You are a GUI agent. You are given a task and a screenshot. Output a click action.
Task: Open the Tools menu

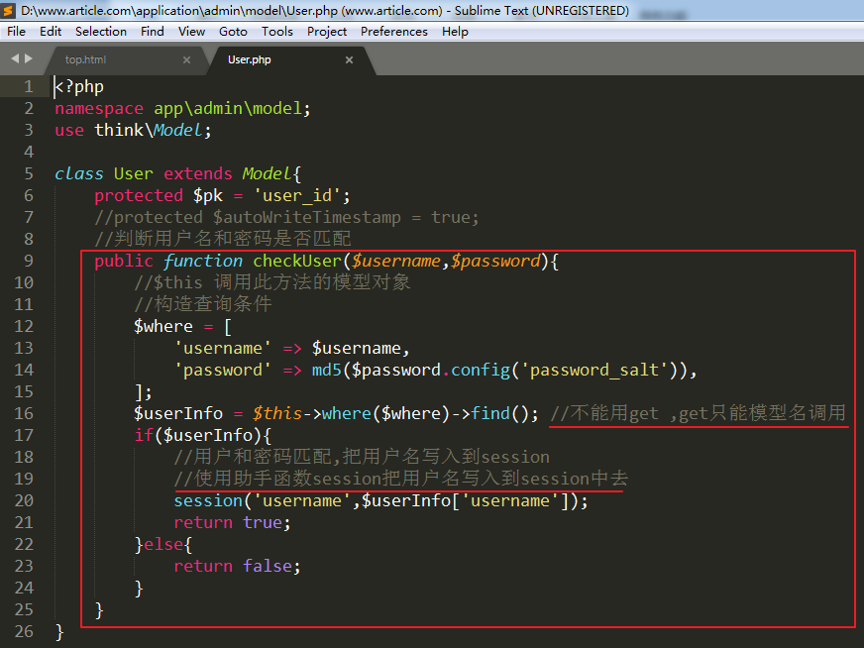coord(277,32)
